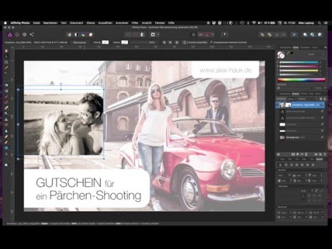Click the assistant manager icon
Viewport: 332px width, 249px height.
pyautogui.click(x=225, y=35)
